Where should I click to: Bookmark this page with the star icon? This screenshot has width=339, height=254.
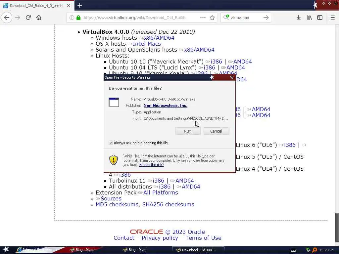(x=212, y=18)
